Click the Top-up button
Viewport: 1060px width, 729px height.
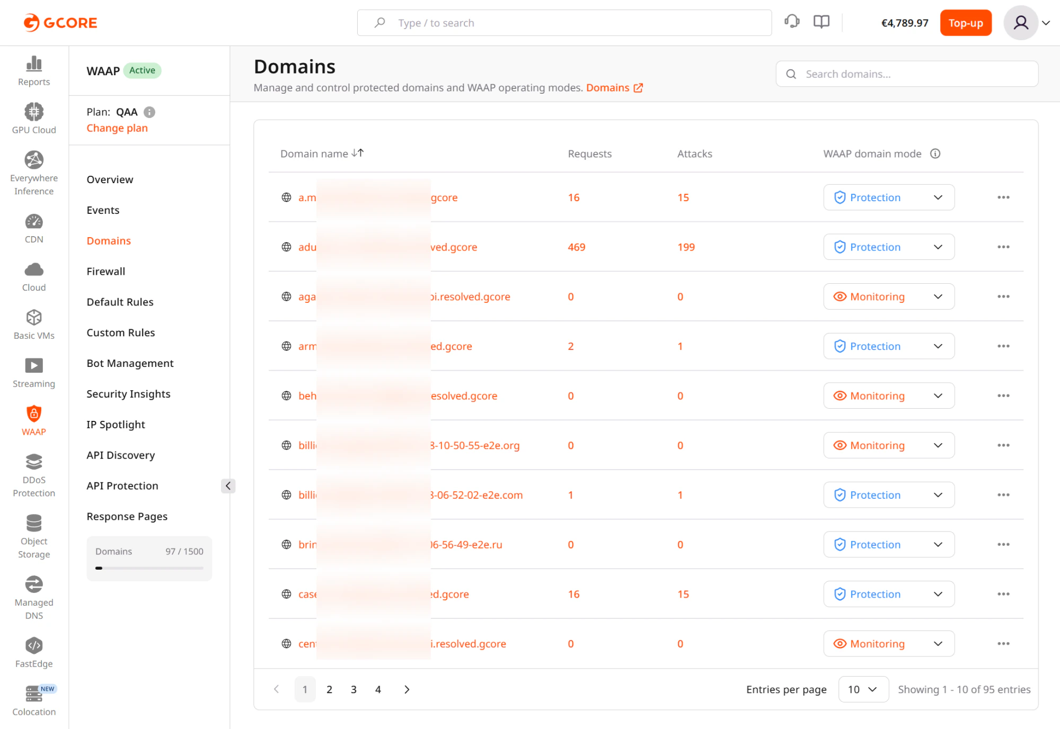[965, 23]
